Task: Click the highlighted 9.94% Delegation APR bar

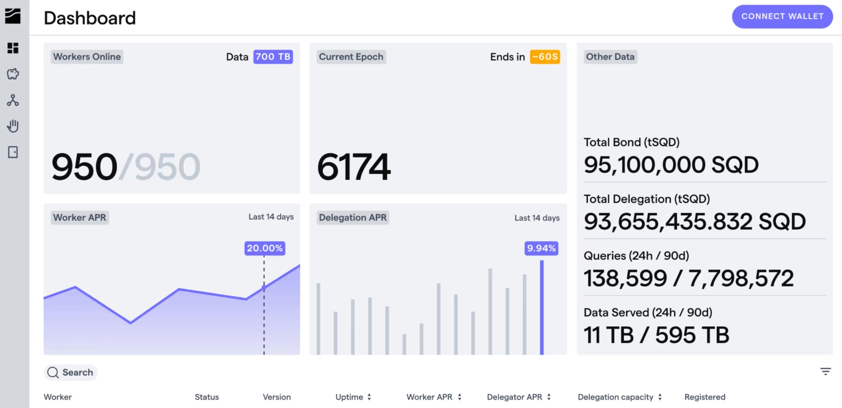Action: 541,307
